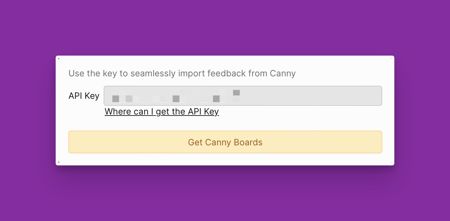Click the Canny import instructions text

coord(182,73)
